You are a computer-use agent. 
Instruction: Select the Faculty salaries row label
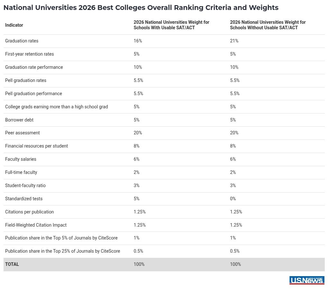(x=21, y=159)
